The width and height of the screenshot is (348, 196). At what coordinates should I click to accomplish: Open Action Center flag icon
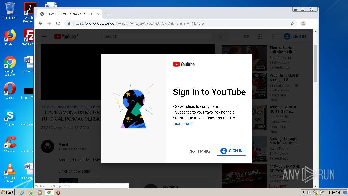click(x=322, y=192)
